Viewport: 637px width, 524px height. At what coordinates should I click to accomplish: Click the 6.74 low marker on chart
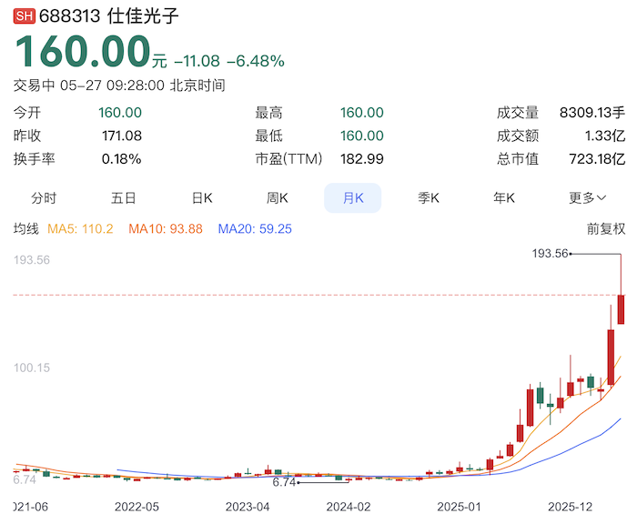284,482
